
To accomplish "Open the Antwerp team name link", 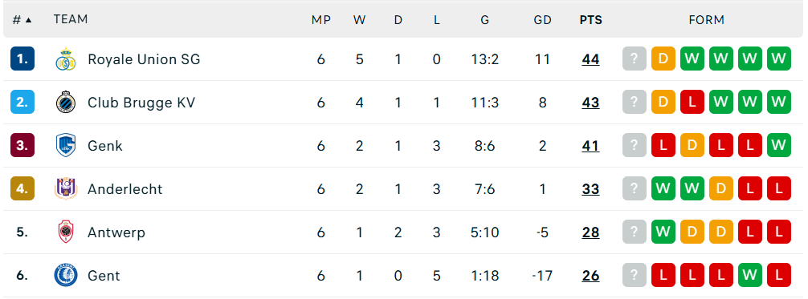I will (116, 232).
